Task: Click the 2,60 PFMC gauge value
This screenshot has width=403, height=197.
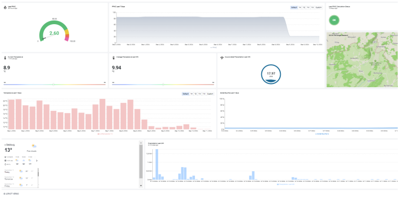Action: click(54, 33)
